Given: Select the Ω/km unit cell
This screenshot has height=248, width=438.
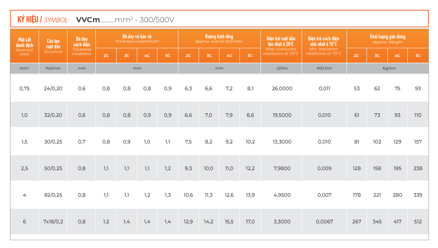Looking at the screenshot, I should click(282, 68).
